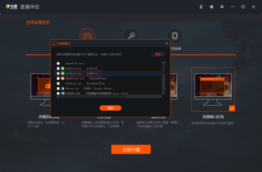The width and height of the screenshot is (262, 172).
Task: Check the chrome.exe Google Chrome checkbox
Action: pyautogui.click(x=58, y=89)
